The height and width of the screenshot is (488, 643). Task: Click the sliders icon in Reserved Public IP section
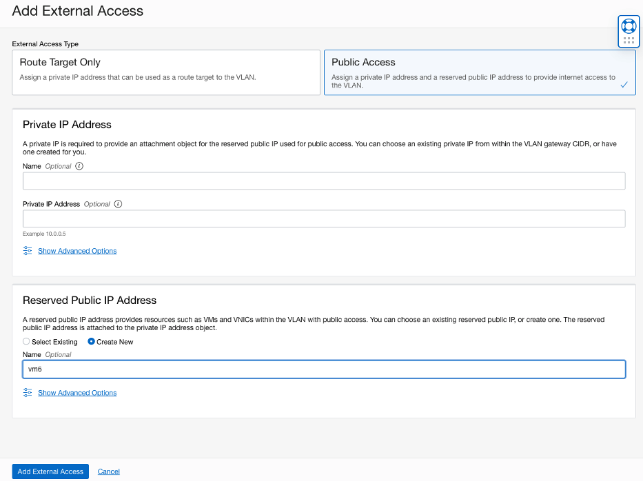[28, 392]
